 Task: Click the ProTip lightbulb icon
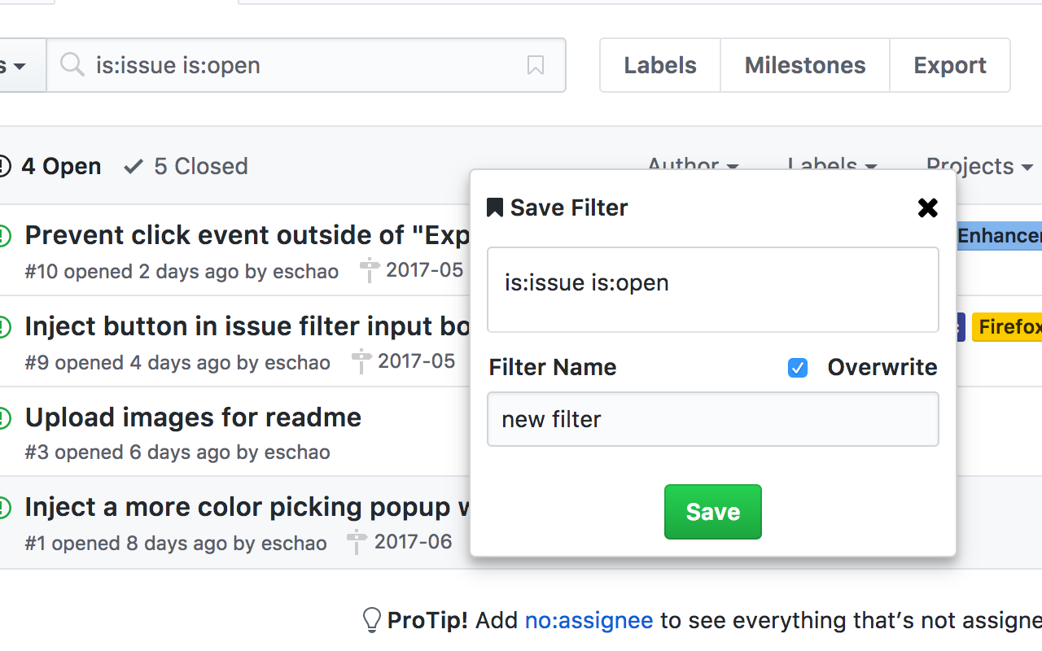point(371,620)
